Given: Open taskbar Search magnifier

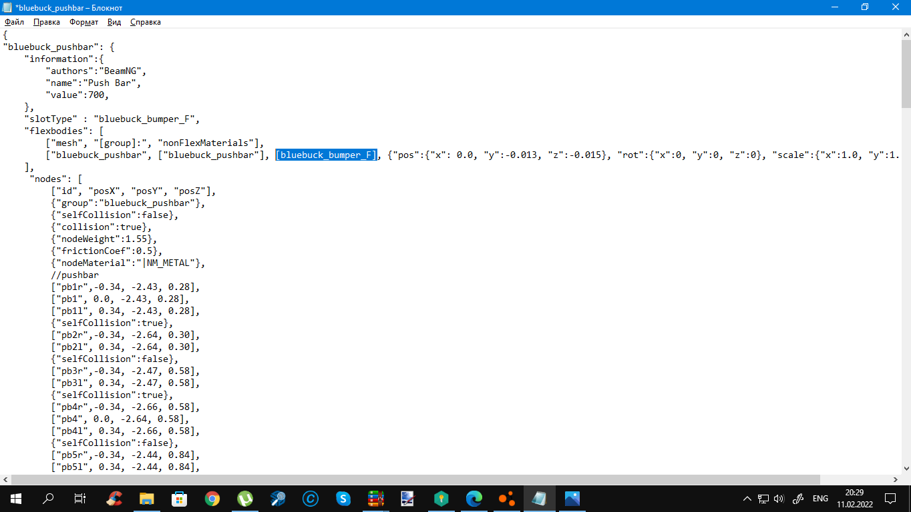Looking at the screenshot, I should pyautogui.click(x=48, y=498).
